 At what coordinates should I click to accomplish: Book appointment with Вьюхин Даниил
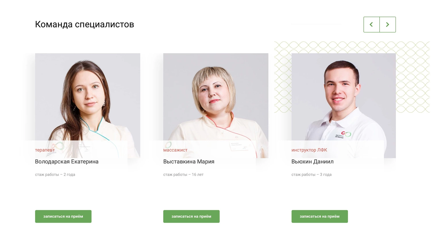pyautogui.click(x=320, y=216)
